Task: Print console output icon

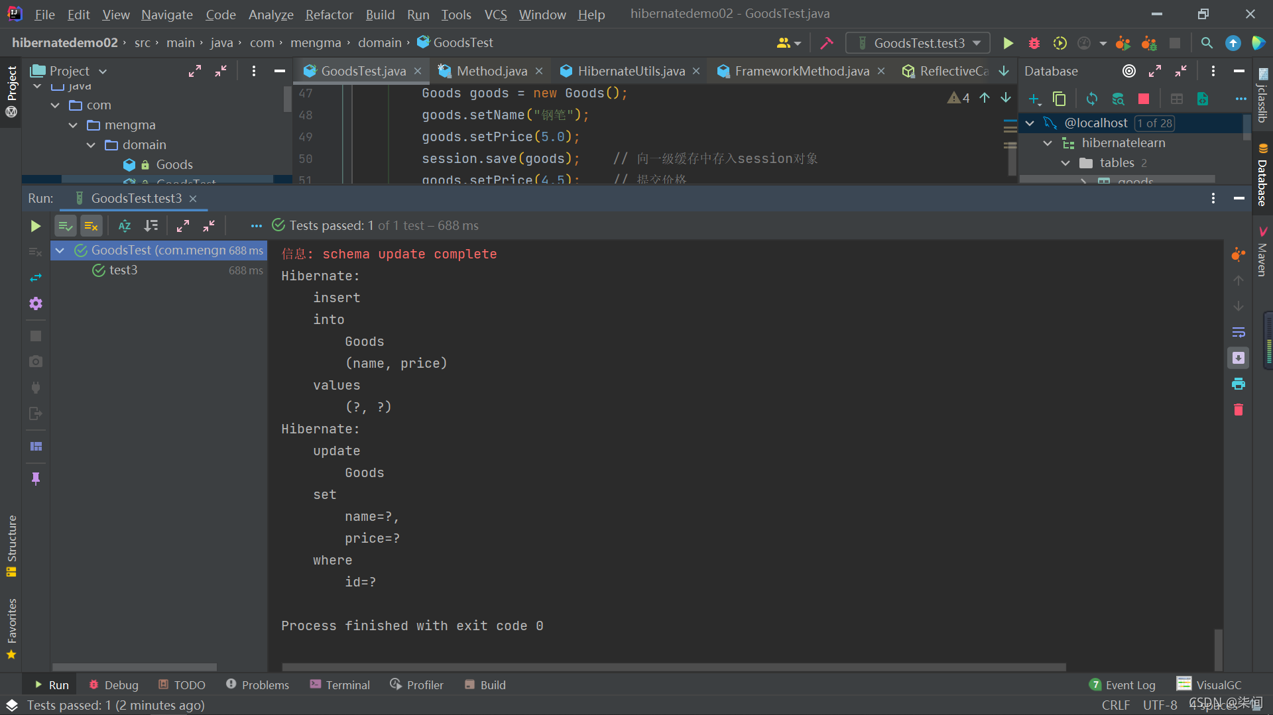Action: (1238, 384)
